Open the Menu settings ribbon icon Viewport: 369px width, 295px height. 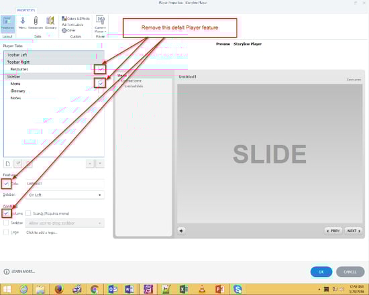(x=22, y=23)
